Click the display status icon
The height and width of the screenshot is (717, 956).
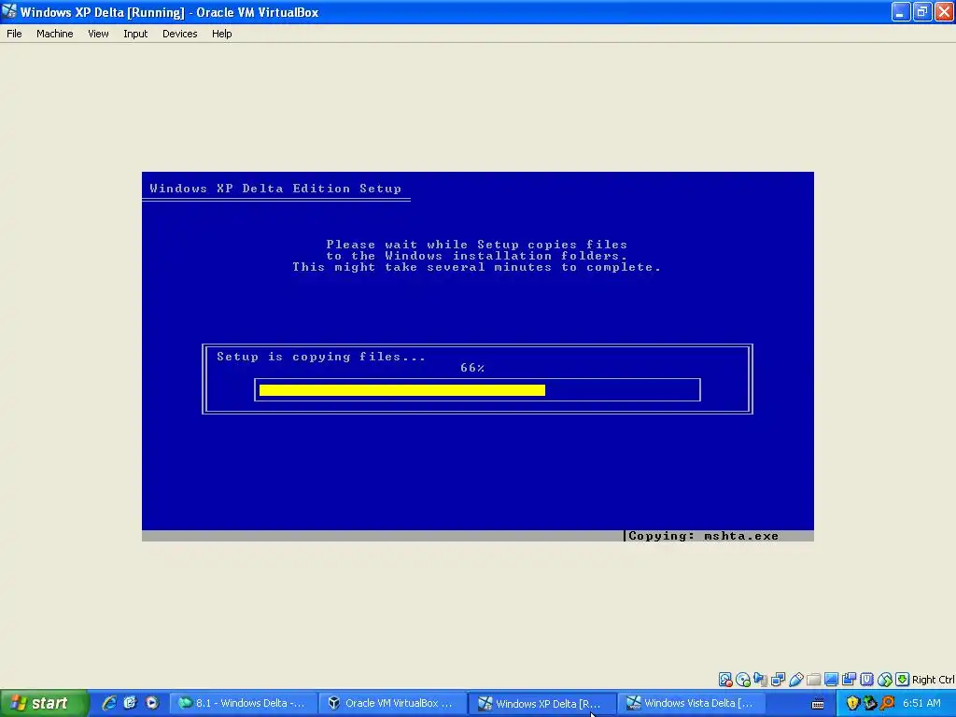[831, 680]
